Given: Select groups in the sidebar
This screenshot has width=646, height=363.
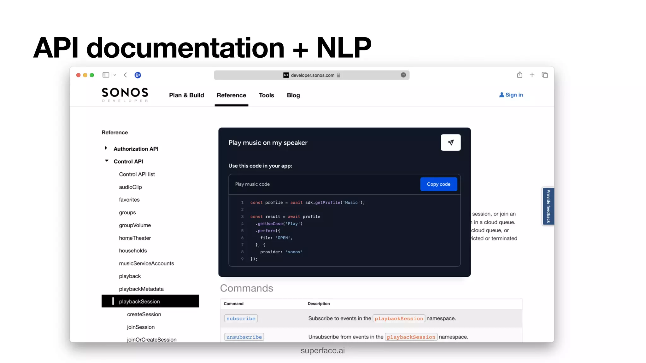Looking at the screenshot, I should coord(127,212).
